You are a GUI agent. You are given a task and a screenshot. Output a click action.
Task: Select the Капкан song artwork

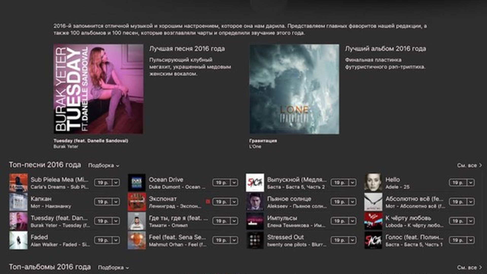click(19, 202)
